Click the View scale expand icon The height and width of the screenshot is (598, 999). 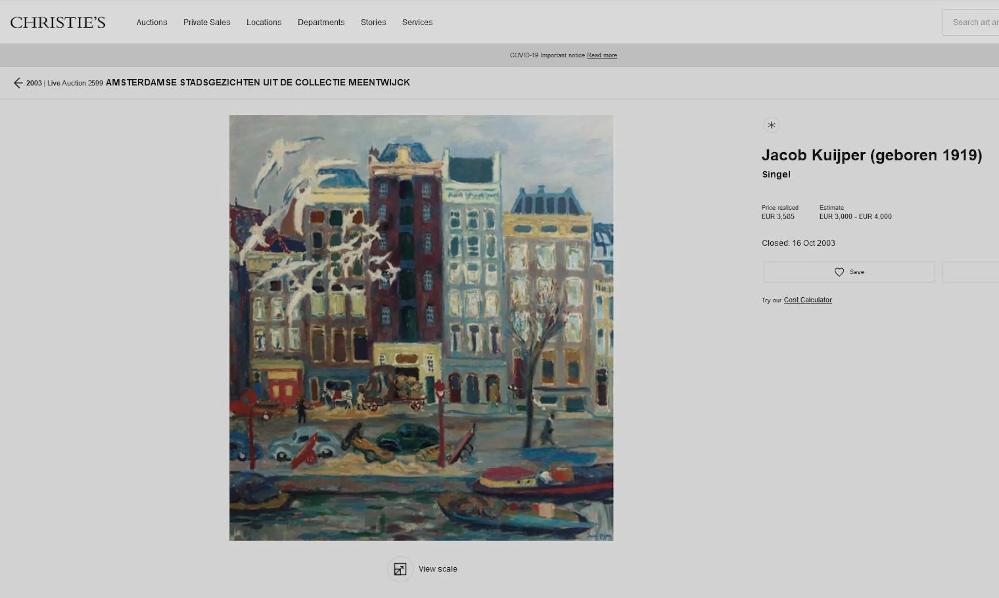coord(400,569)
